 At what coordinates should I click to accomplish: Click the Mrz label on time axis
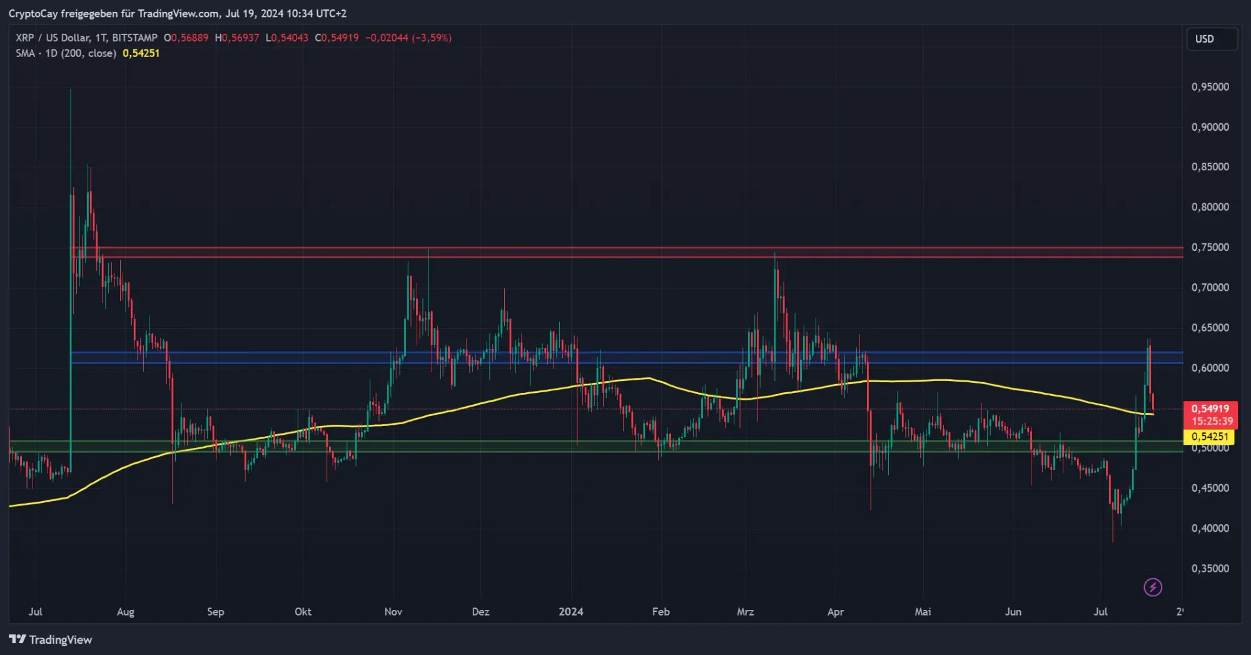[746, 611]
